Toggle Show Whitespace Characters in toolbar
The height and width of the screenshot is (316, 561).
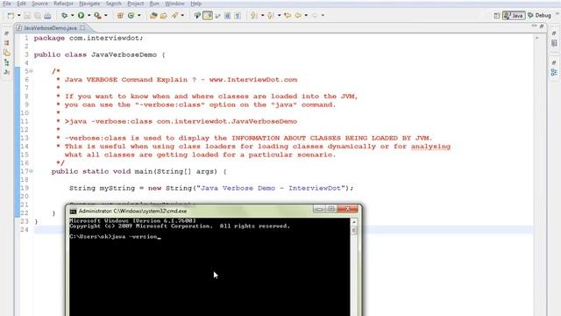(238, 16)
